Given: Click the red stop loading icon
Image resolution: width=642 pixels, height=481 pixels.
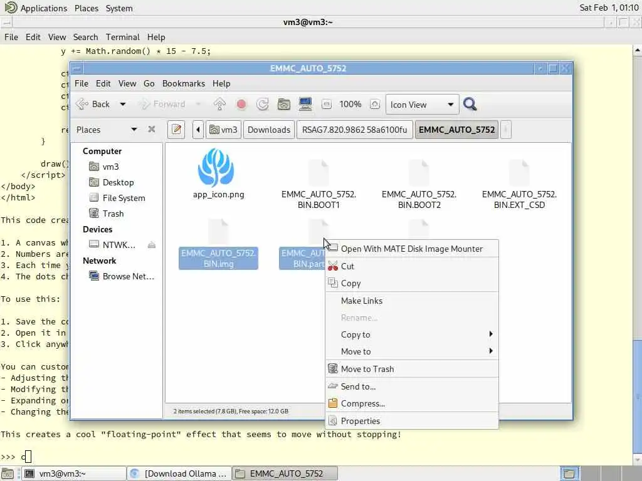Looking at the screenshot, I should point(241,105).
